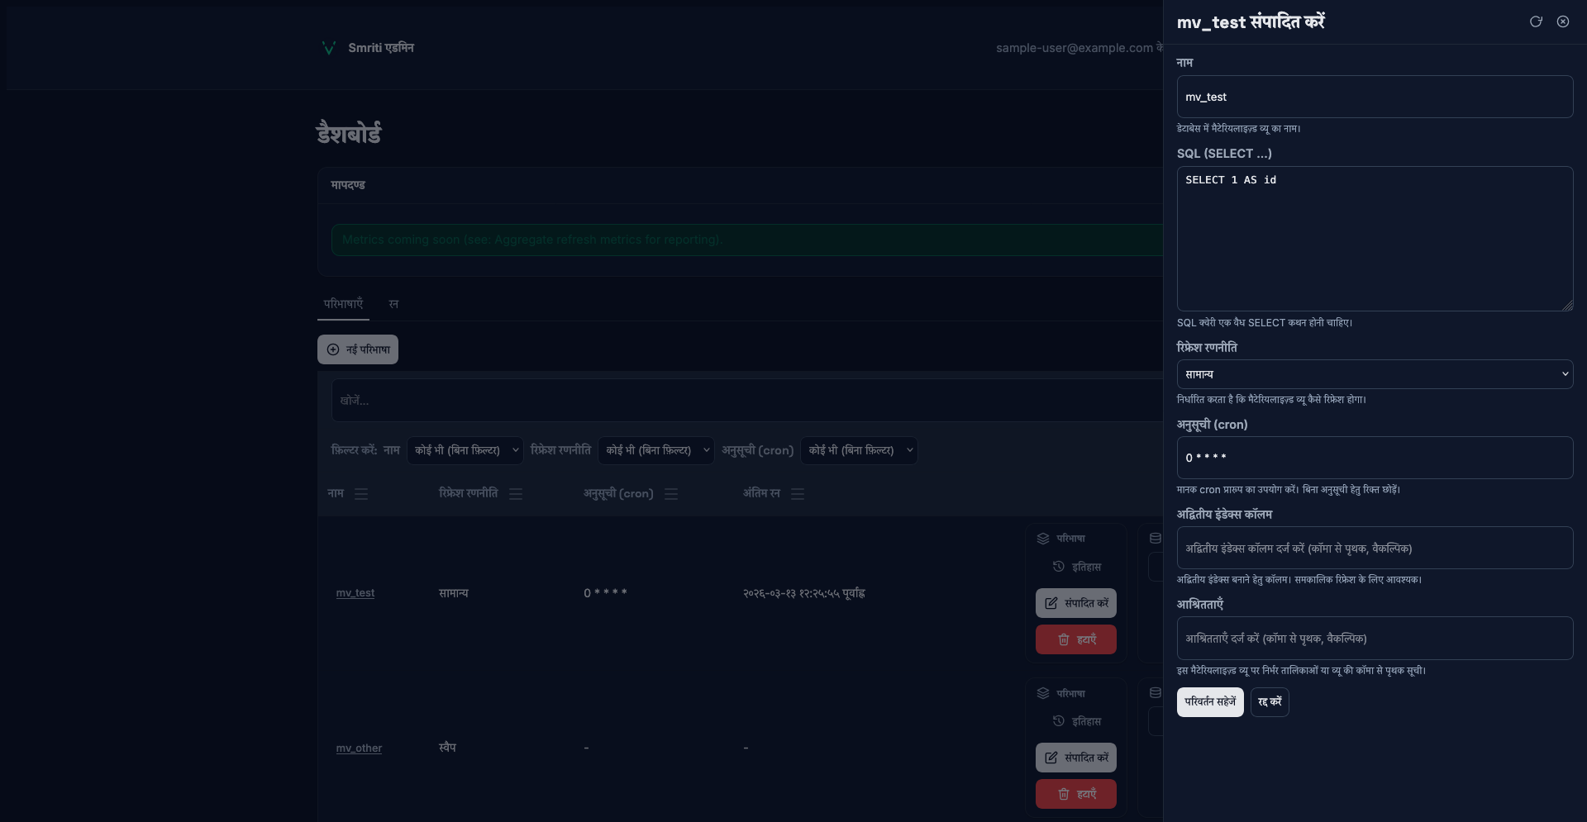Open column menu icon for रिफ्रेश रणनीति column
The height and width of the screenshot is (822, 1587).
click(516, 494)
